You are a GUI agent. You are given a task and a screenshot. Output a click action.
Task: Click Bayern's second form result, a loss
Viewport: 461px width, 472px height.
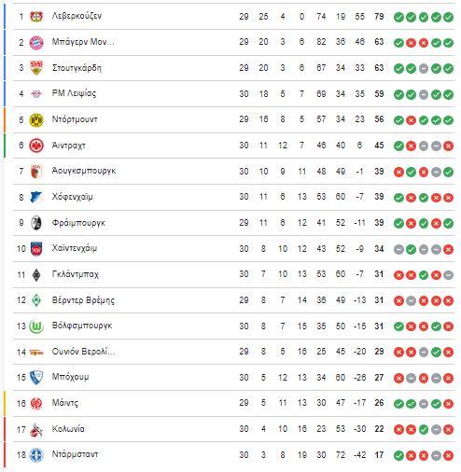click(411, 43)
